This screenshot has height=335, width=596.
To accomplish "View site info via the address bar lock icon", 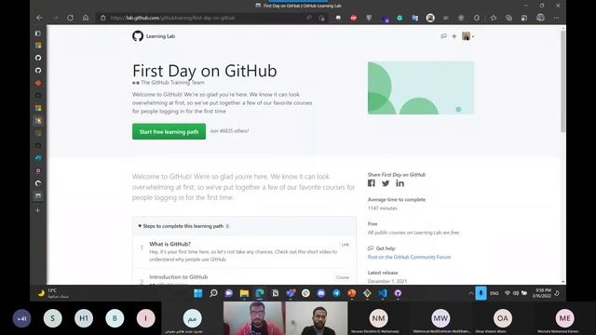I will coord(103,18).
